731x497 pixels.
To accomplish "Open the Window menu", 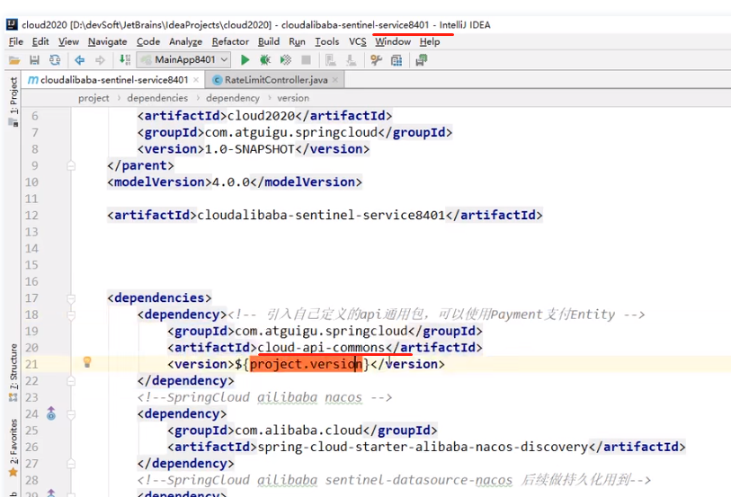I will [x=393, y=41].
